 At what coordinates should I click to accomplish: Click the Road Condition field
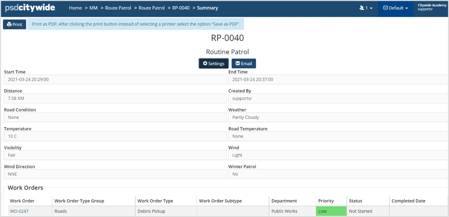(115, 117)
